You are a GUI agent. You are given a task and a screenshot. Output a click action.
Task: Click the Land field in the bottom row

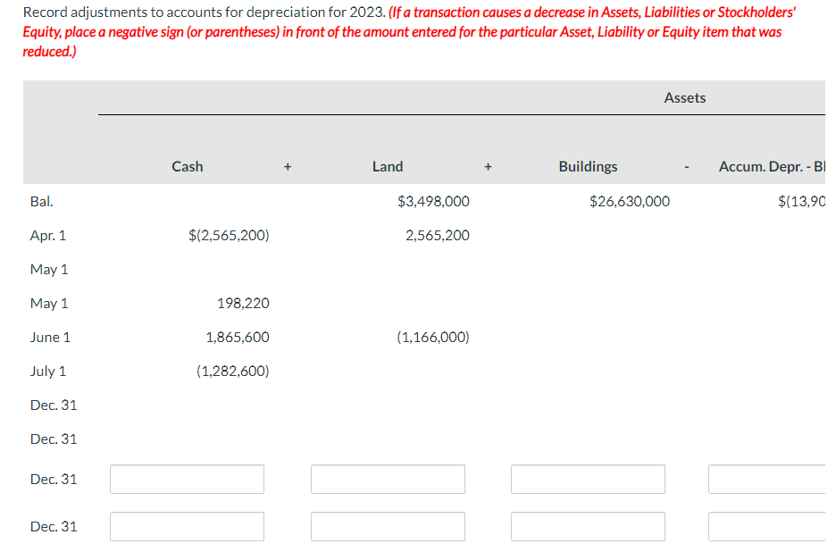pyautogui.click(x=387, y=526)
